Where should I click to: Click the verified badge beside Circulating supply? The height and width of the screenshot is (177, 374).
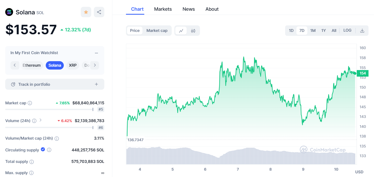pyautogui.click(x=43, y=150)
